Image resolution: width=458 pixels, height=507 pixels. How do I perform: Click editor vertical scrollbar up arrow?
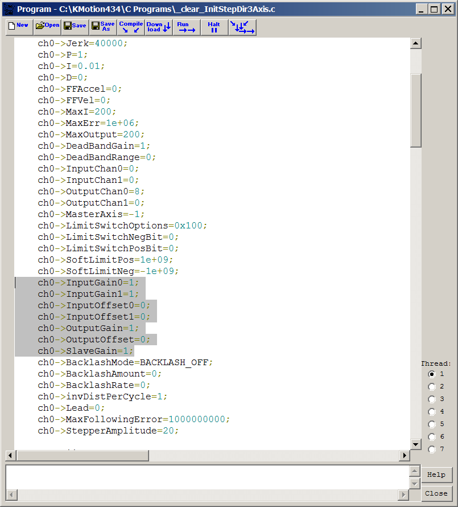point(416,43)
